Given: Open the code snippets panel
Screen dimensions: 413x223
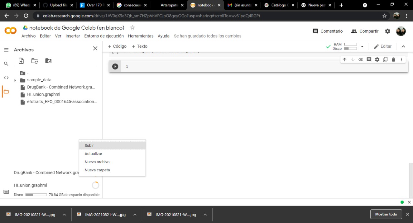Looking at the screenshot, I should 6,77.
